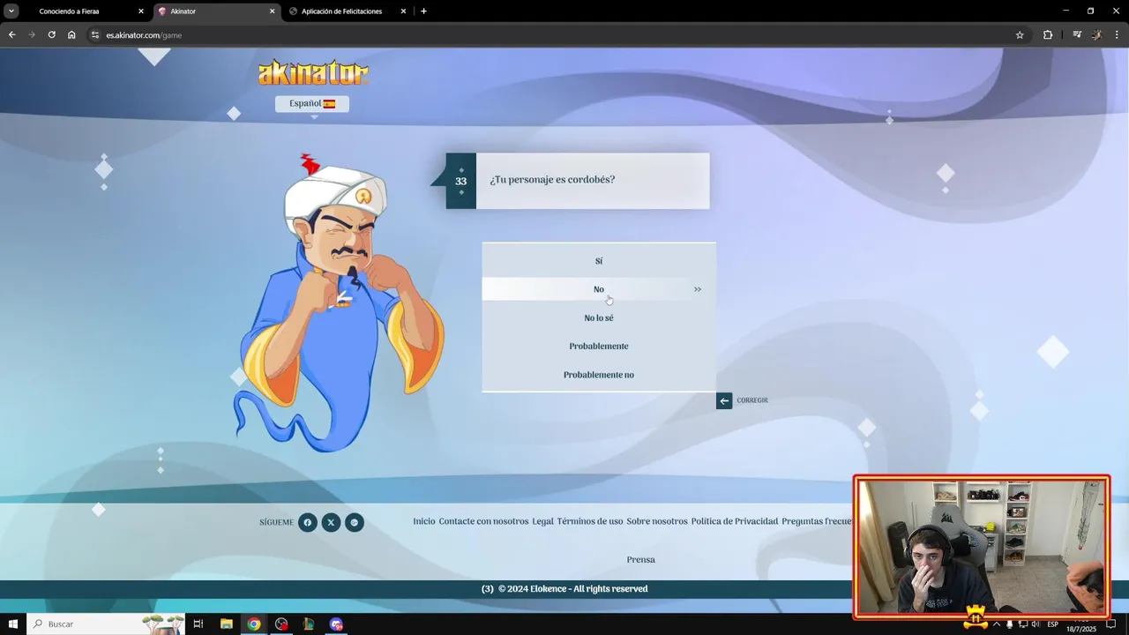Screen dimensions: 1129x635
Task: Click the Akinator logo
Action: point(313,72)
